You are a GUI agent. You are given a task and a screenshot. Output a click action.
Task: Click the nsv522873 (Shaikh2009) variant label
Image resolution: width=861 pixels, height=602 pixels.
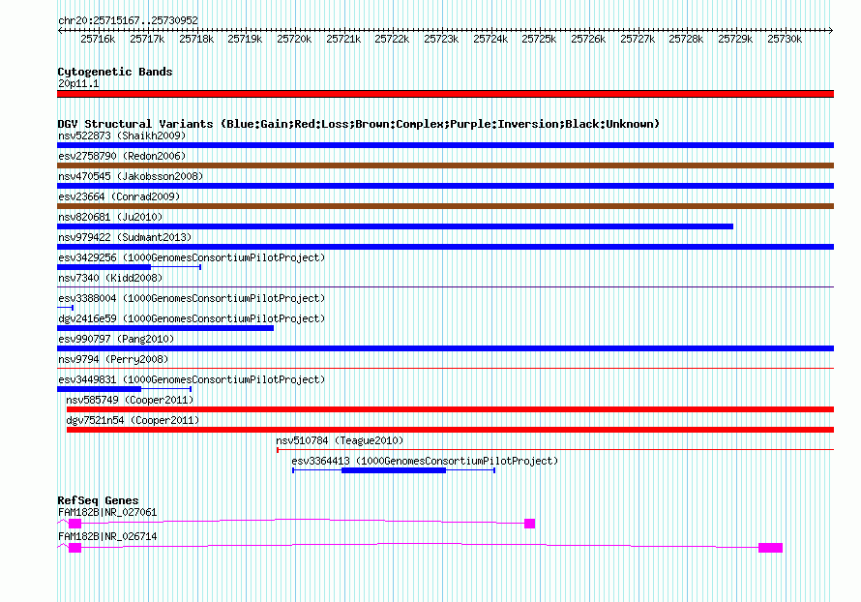click(x=122, y=135)
